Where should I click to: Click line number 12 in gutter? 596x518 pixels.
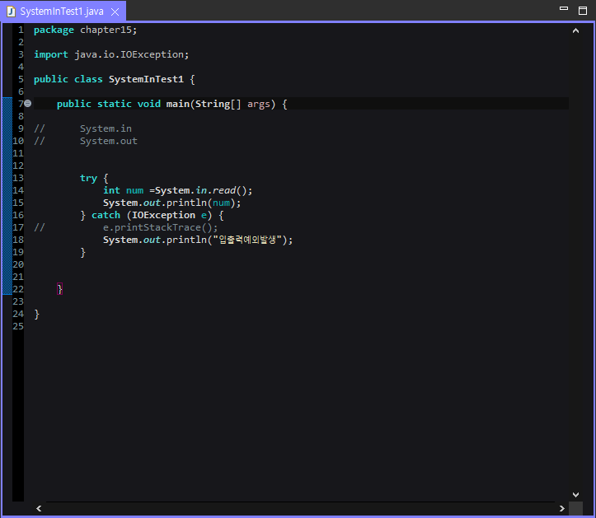(18, 166)
